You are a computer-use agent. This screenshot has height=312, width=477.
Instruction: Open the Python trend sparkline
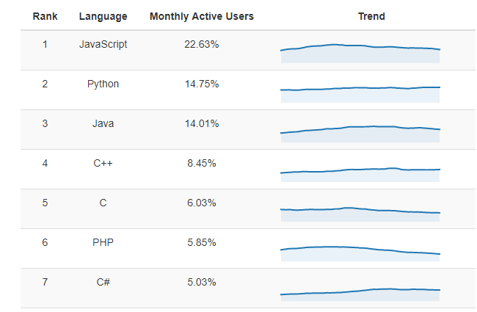360,95
